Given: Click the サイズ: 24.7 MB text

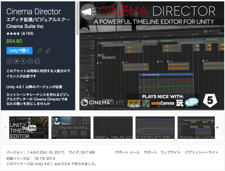Looking at the screenshot, I should click(x=82, y=152).
